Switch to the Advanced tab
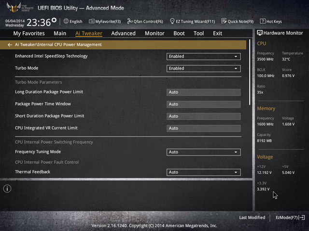This screenshot has height=231, width=309. click(124, 33)
